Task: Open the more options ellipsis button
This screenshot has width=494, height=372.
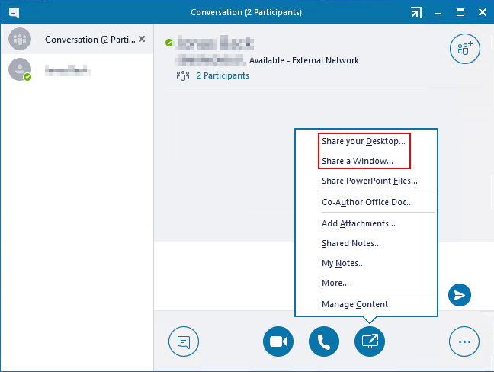Action: coord(464,342)
